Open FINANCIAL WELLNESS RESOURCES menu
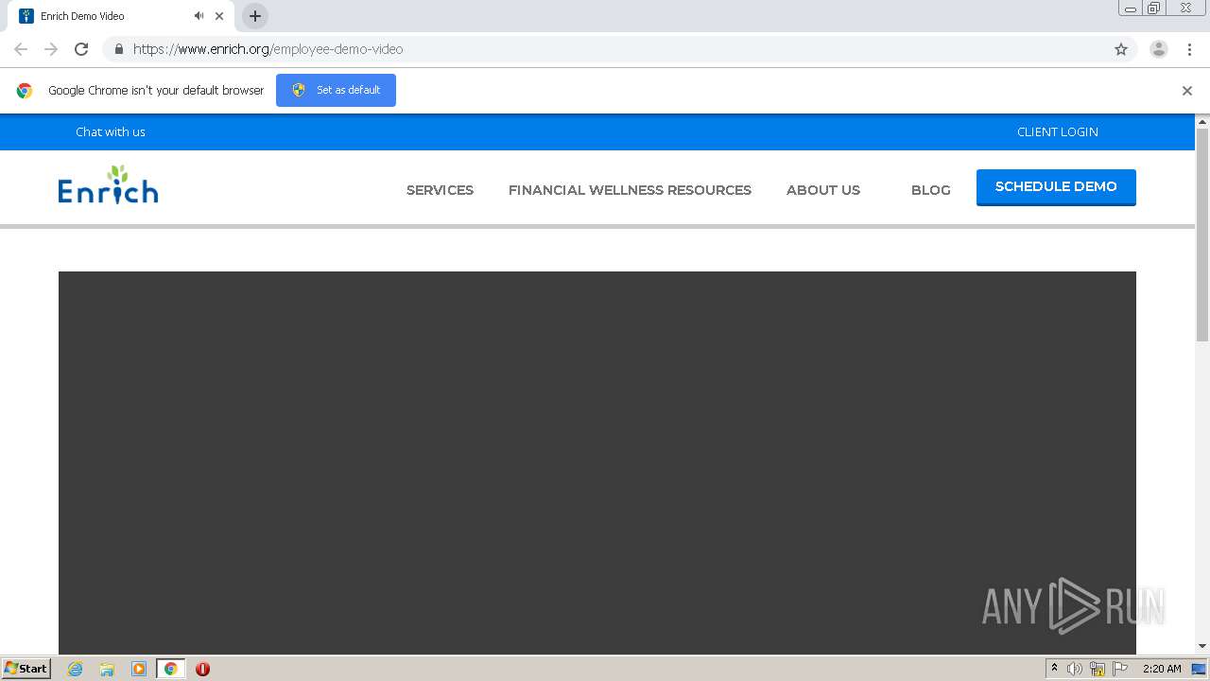 [x=630, y=190]
